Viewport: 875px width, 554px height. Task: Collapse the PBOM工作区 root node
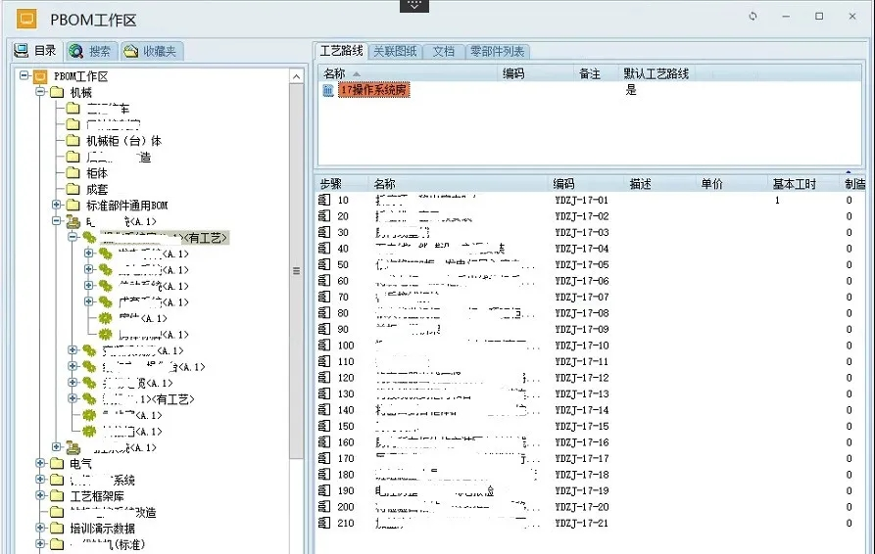24,76
